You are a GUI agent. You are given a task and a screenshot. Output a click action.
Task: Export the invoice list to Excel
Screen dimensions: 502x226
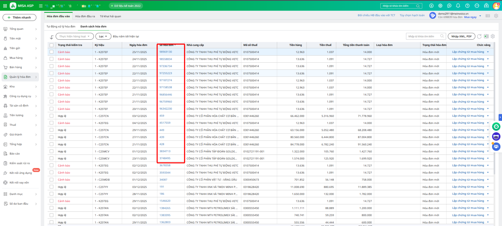click(486, 36)
